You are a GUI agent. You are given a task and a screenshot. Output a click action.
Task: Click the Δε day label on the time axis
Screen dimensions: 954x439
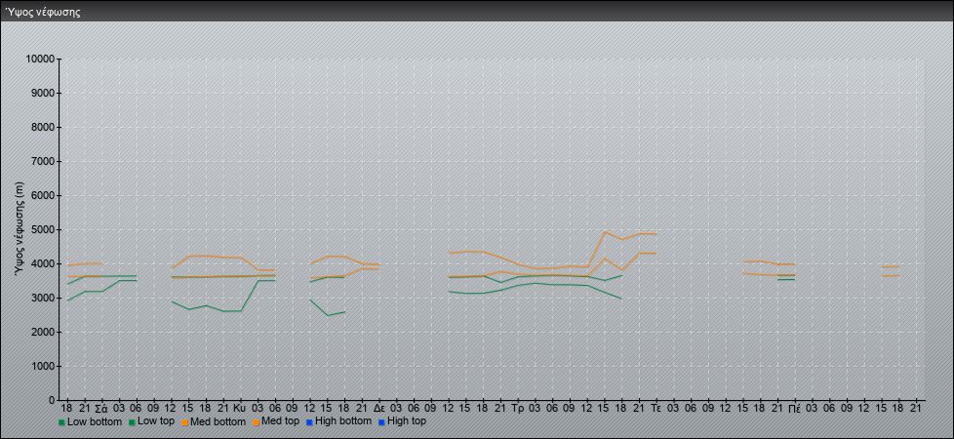pos(379,408)
